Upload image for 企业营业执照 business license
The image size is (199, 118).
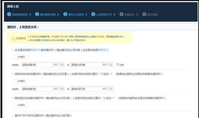[x=21, y=57]
